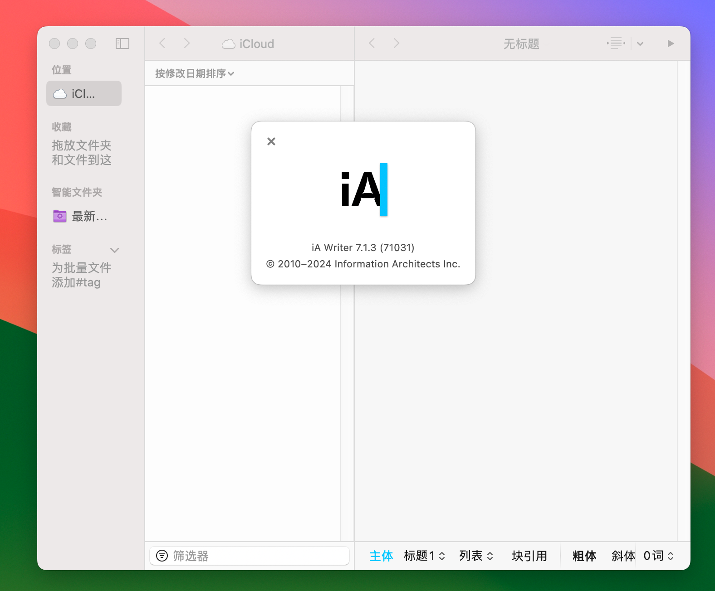Select iCloud location in the sidebar

click(x=84, y=93)
